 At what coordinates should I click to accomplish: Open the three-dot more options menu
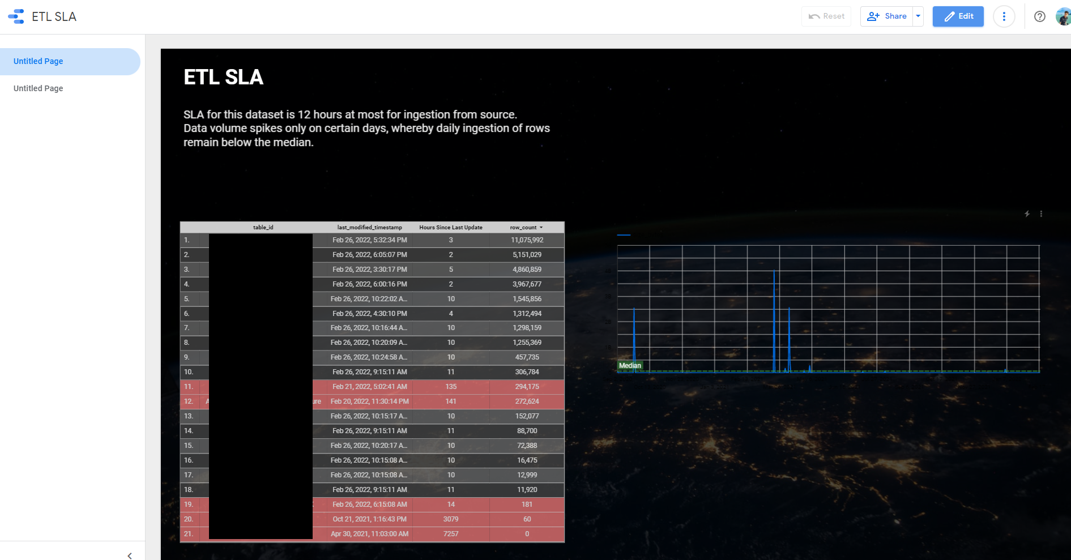coord(1004,16)
